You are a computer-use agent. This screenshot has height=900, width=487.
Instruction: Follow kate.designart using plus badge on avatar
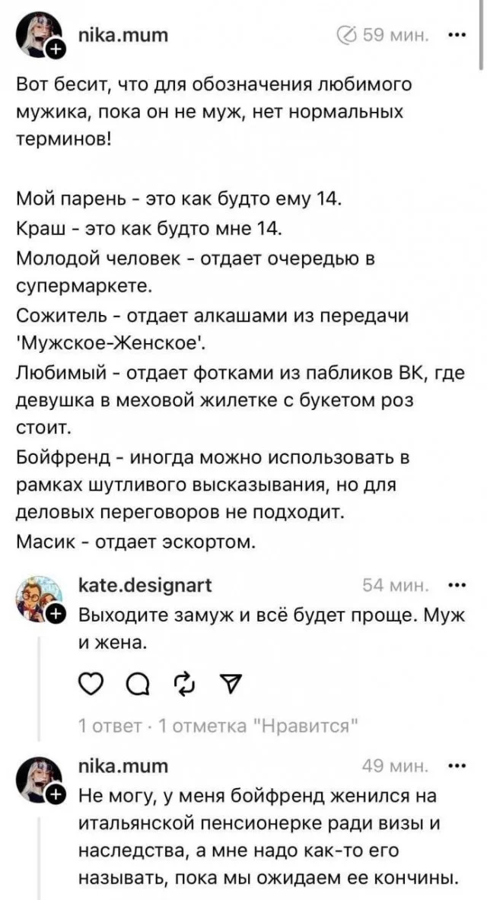point(56,613)
